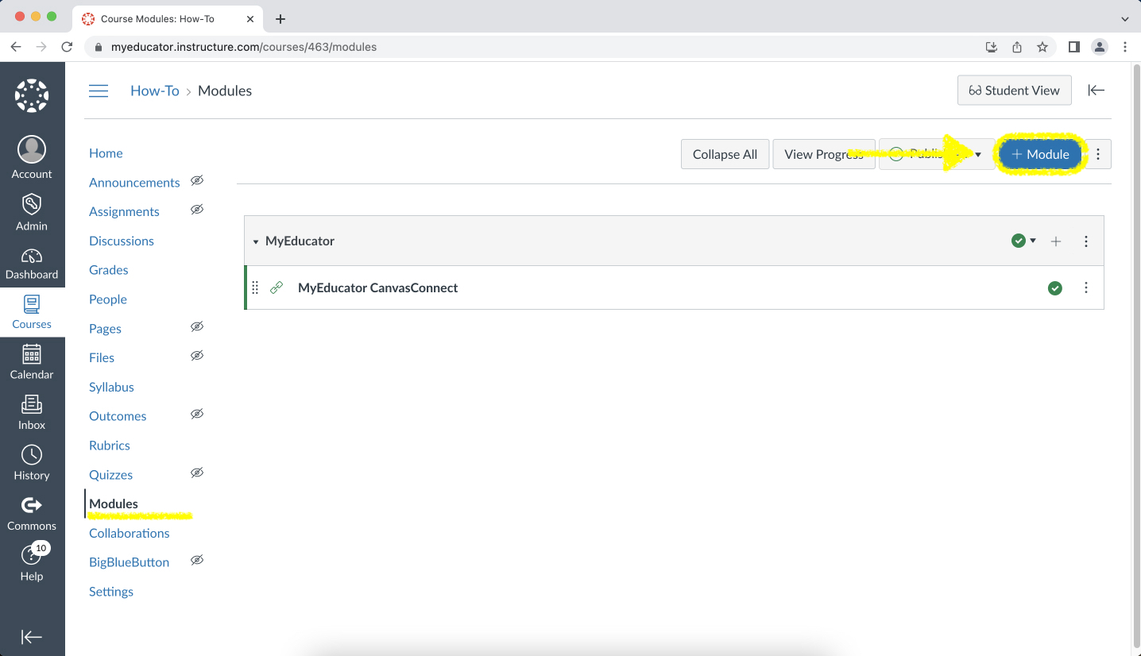Click the hidden-eye icon next to Assignments
The width and height of the screenshot is (1141, 656).
(x=197, y=210)
